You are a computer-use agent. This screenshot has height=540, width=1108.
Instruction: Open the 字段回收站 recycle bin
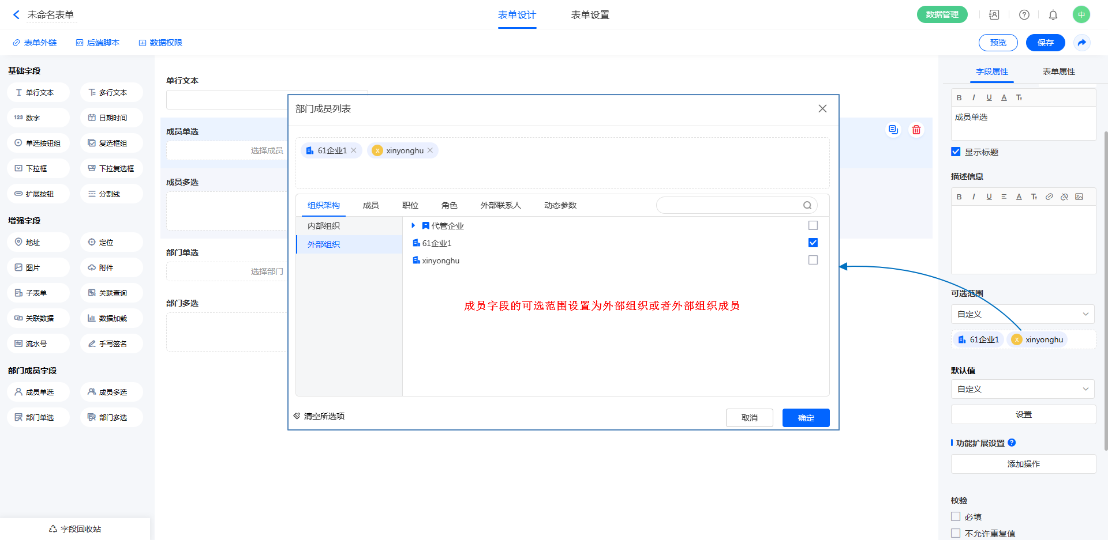coord(75,529)
